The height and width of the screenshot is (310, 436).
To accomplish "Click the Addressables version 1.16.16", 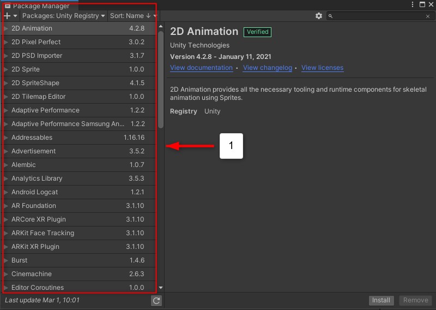I will coord(134,138).
